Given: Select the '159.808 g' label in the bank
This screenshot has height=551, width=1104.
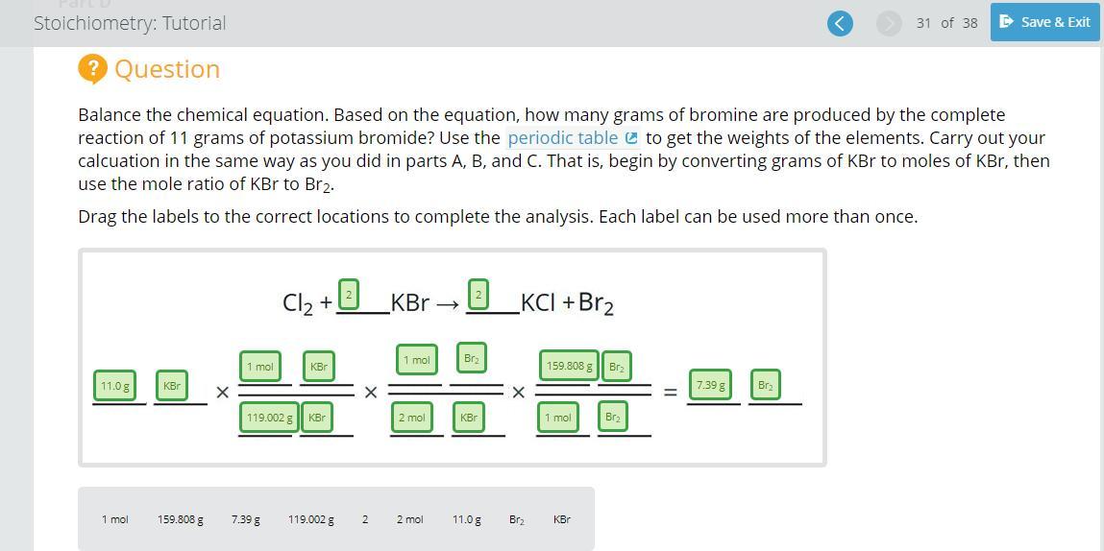Looking at the screenshot, I should tap(181, 520).
